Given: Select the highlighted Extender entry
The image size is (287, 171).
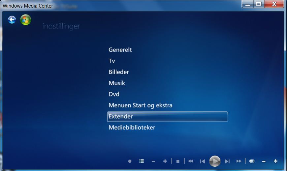Looking at the screenshot, I should 168,117.
